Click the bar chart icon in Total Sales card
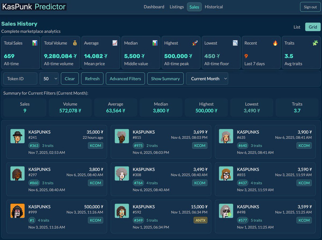Screen dimensions: 322x240 pos(35,43)
